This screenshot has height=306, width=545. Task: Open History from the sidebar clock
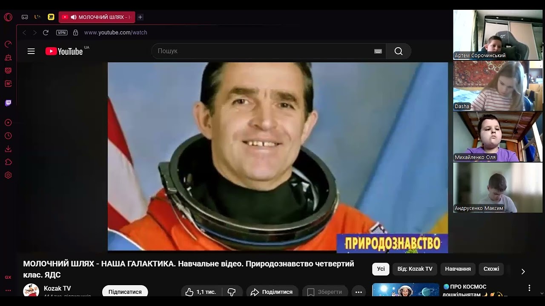click(x=8, y=136)
